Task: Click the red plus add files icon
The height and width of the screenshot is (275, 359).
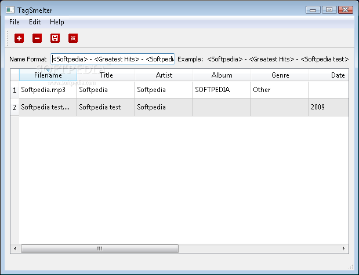Action: 19,38
